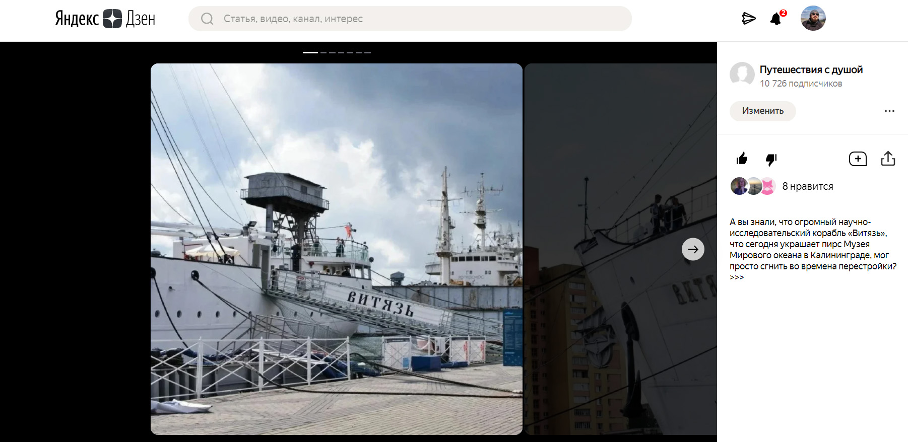Open the three-dots more options menu
Image resolution: width=908 pixels, height=442 pixels.
[x=889, y=111]
